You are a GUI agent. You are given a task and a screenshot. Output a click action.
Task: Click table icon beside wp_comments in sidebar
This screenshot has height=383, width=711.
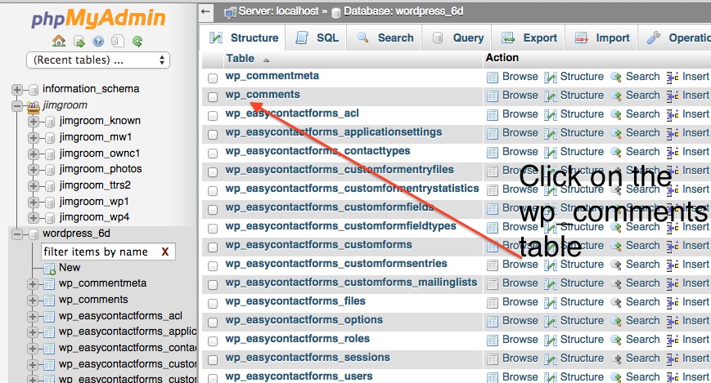pyautogui.click(x=49, y=301)
